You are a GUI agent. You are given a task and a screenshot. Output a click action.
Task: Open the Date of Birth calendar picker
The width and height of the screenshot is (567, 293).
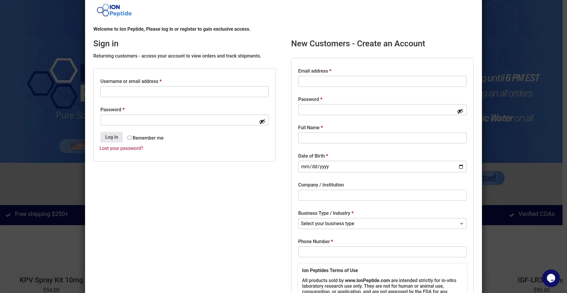click(x=461, y=167)
